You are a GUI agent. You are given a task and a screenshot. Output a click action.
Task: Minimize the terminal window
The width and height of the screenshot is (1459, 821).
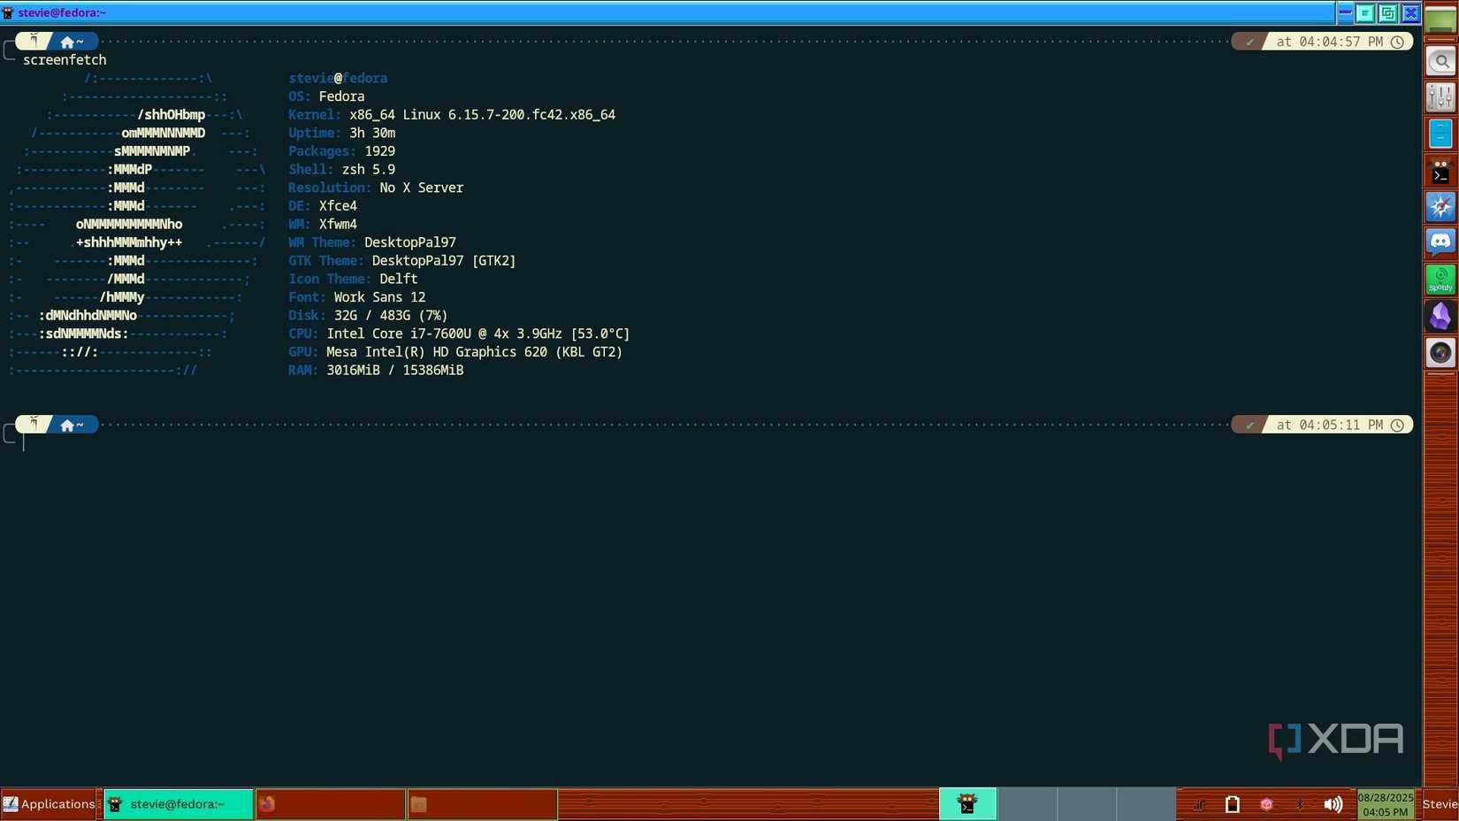pos(1345,12)
